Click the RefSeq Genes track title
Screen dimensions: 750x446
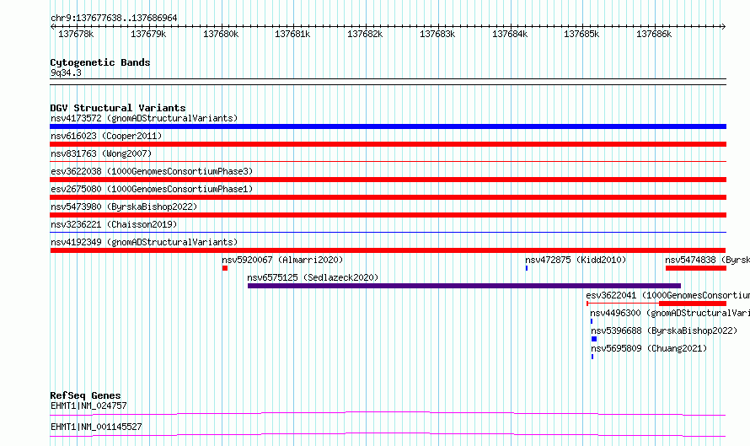pos(85,395)
